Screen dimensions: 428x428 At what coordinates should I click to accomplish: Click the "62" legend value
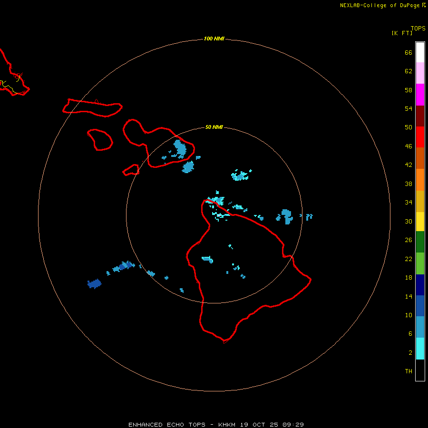pyautogui.click(x=409, y=71)
